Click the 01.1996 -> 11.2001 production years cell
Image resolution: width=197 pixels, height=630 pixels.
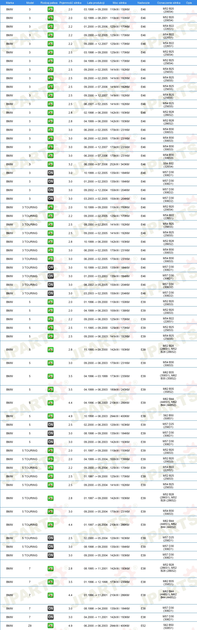pyautogui.click(x=96, y=595)
